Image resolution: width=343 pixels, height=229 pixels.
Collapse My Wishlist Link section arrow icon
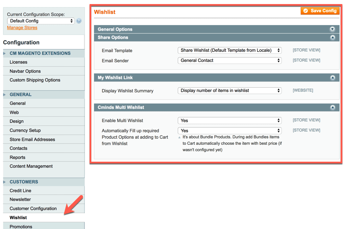332,78
